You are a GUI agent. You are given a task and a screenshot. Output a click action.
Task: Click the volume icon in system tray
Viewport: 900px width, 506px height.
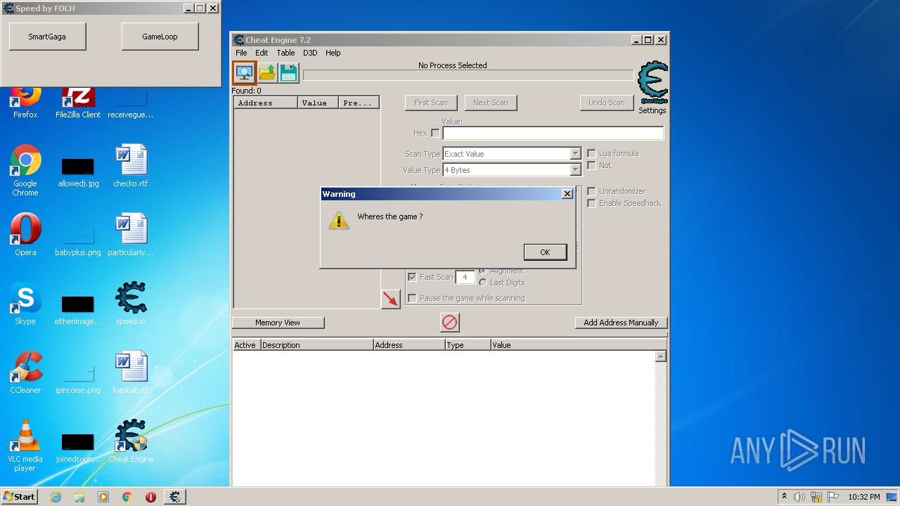point(799,497)
